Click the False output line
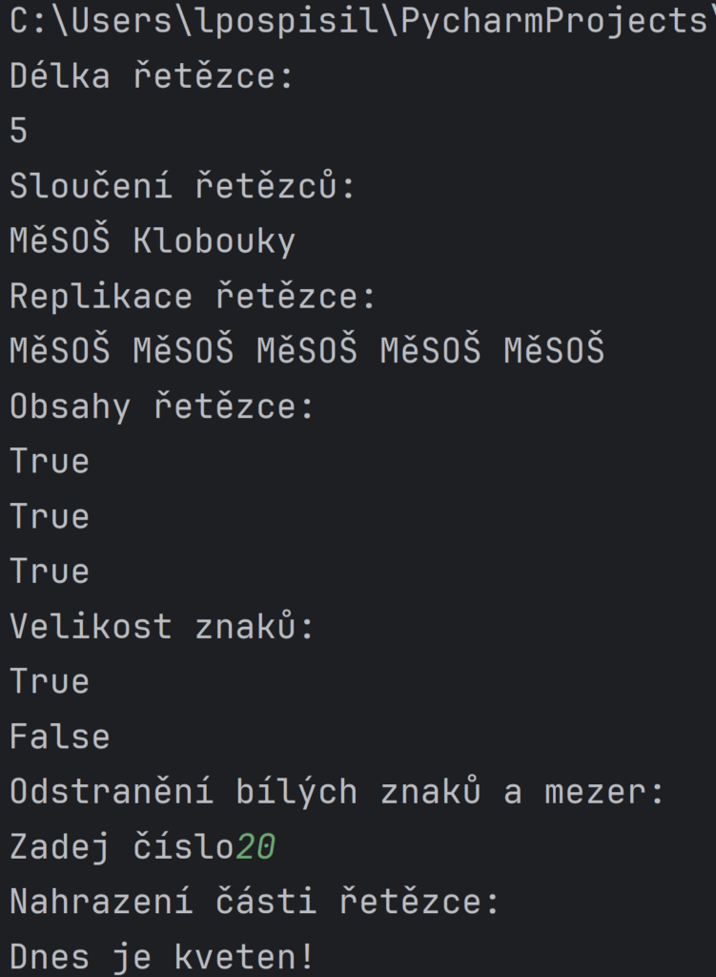Screen dimensions: 716x977 click(x=60, y=737)
